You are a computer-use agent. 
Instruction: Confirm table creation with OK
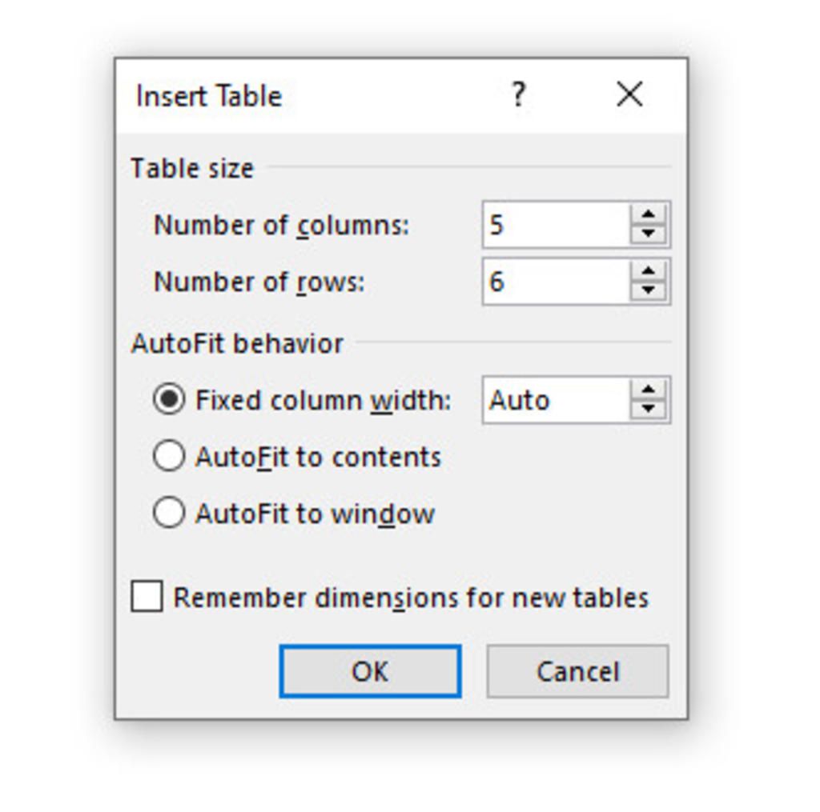click(x=368, y=671)
